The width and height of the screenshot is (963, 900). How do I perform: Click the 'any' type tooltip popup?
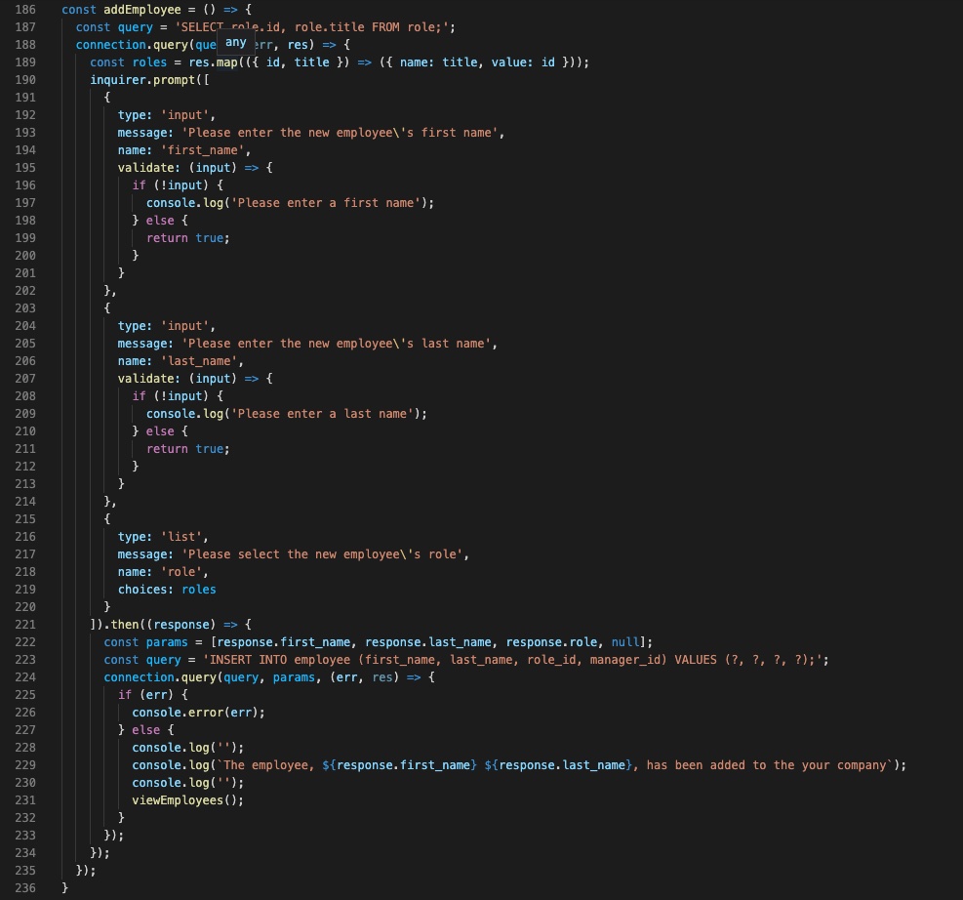(235, 43)
